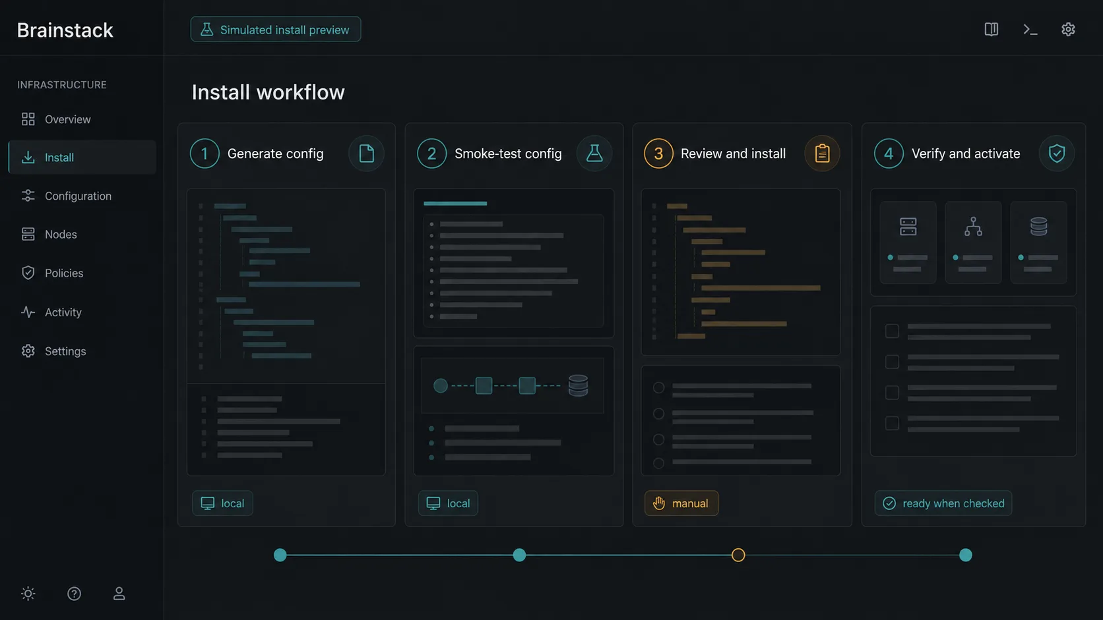The width and height of the screenshot is (1103, 620).
Task: Open help question mark icon
Action: [x=74, y=593]
